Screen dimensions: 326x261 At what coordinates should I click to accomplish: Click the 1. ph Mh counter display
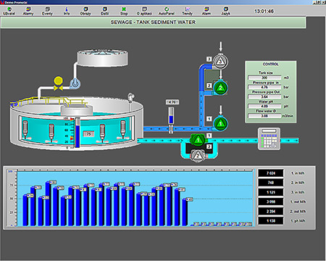271,220
